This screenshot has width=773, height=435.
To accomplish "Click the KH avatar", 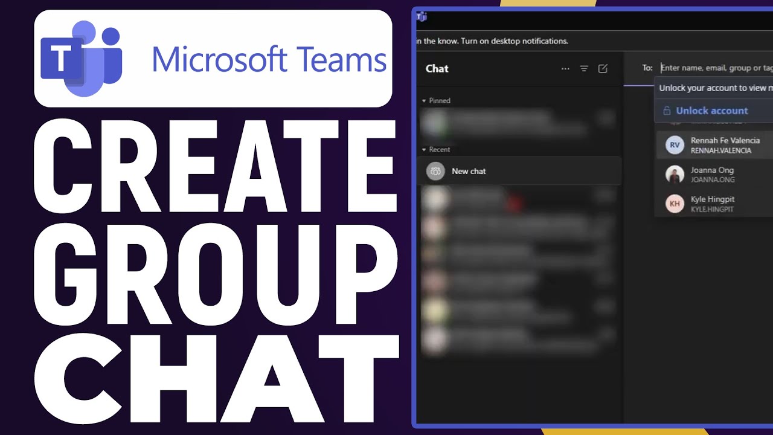I will [675, 204].
